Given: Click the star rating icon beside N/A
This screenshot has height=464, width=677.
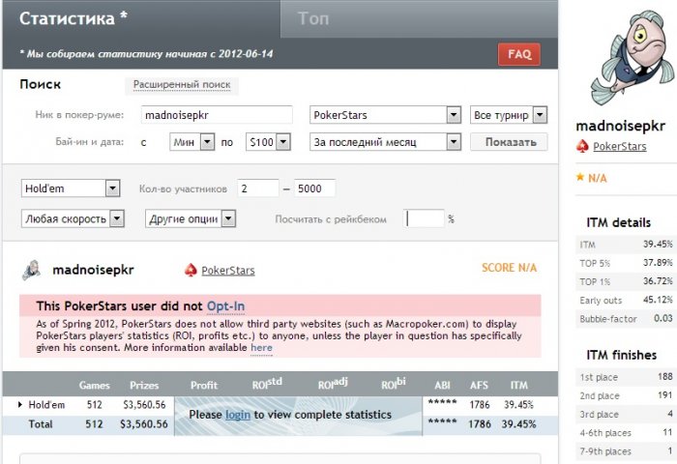Looking at the screenshot, I should (580, 177).
